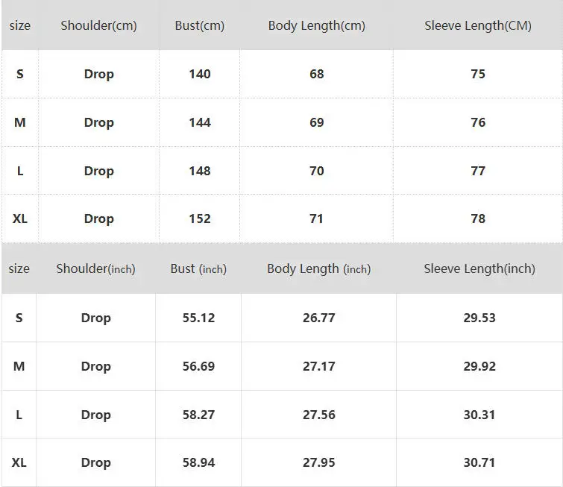
Task: Click the 77 sleeve length cell
Action: [x=478, y=171]
